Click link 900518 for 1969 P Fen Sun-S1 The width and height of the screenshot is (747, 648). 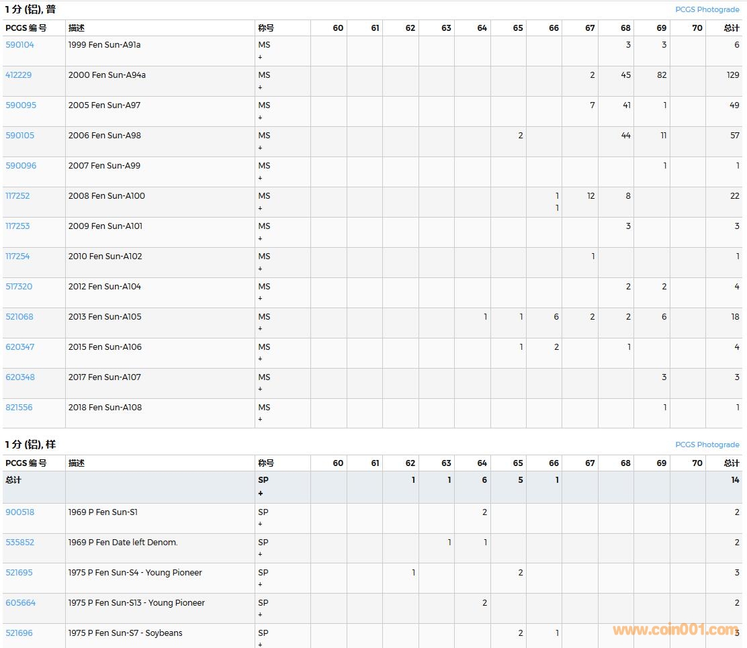click(19, 512)
